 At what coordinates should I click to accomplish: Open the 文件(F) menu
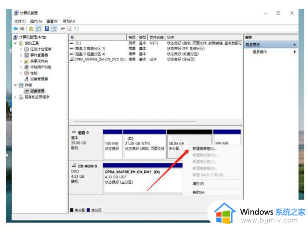click(20, 21)
